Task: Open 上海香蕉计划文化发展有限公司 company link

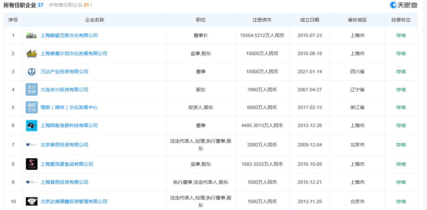Action: pos(74,54)
